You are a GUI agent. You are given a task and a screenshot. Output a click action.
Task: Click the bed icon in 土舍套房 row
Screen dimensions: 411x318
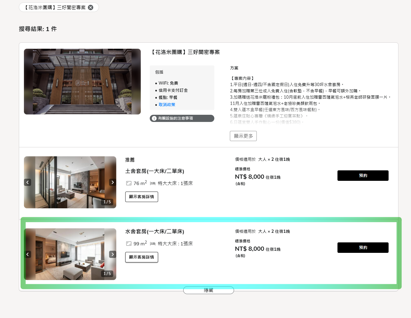pos(153,183)
